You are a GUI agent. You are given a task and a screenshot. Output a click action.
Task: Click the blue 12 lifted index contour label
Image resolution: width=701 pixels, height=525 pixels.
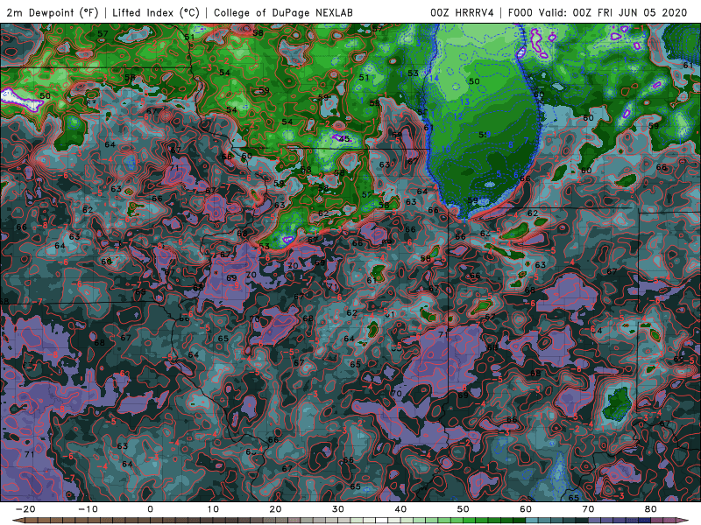coord(457,116)
